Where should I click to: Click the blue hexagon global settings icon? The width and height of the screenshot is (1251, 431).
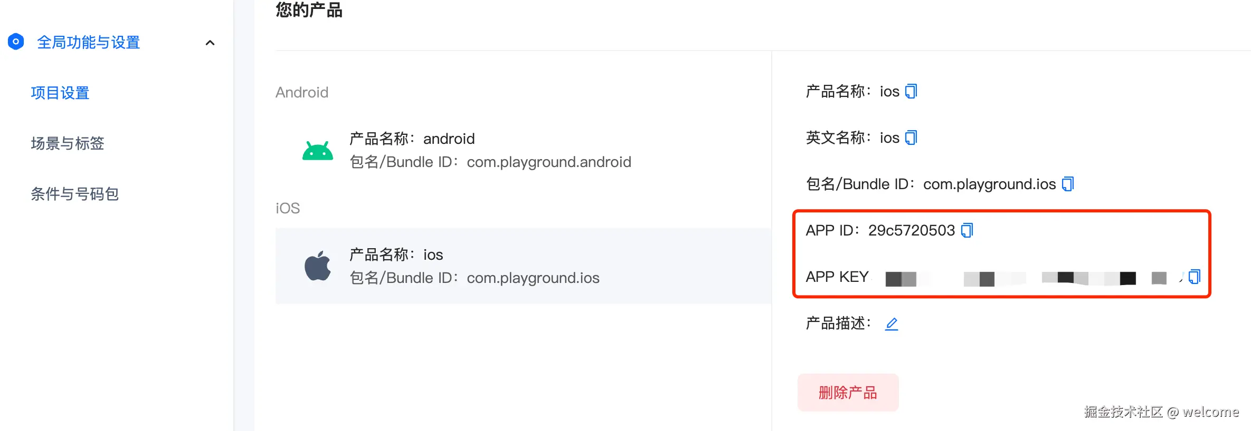16,42
